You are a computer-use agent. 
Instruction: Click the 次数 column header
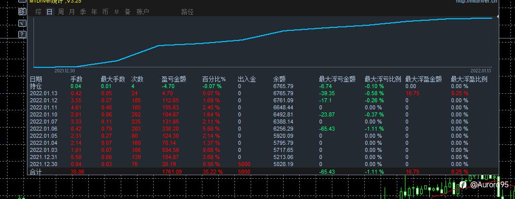pos(138,79)
